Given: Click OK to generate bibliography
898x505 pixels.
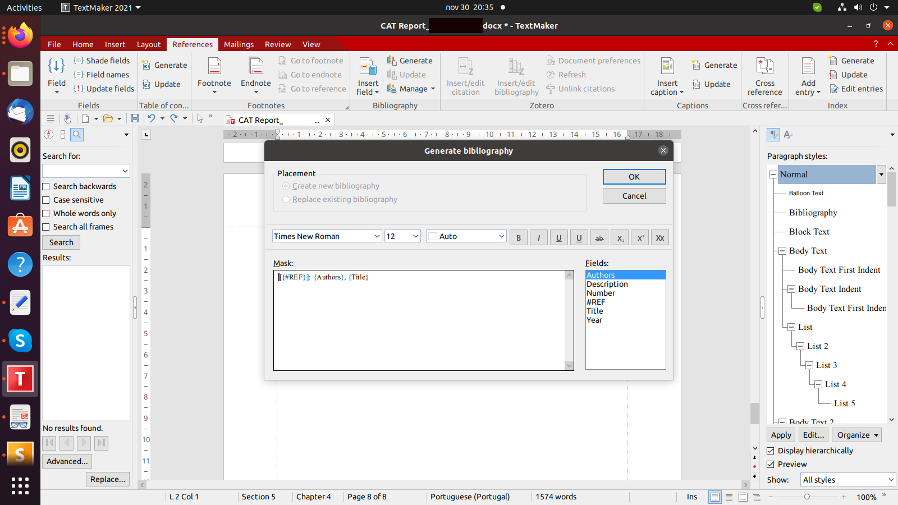Looking at the screenshot, I should pyautogui.click(x=634, y=177).
